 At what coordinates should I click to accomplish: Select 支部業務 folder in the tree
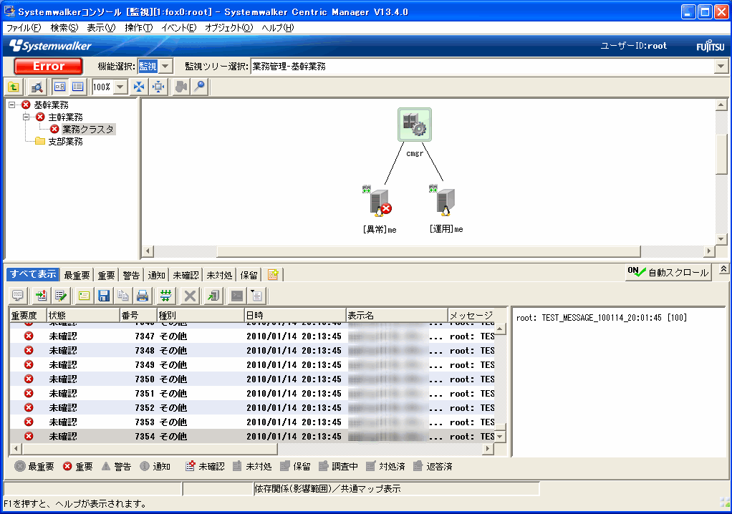[65, 141]
